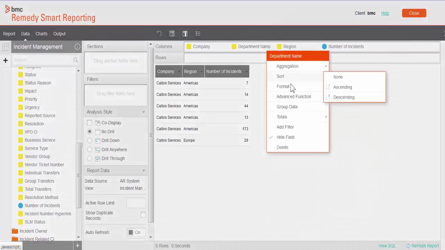Viewport: 445px width, 250px height.
Task: Click the plus icon beside the search box
Action: [5, 60]
